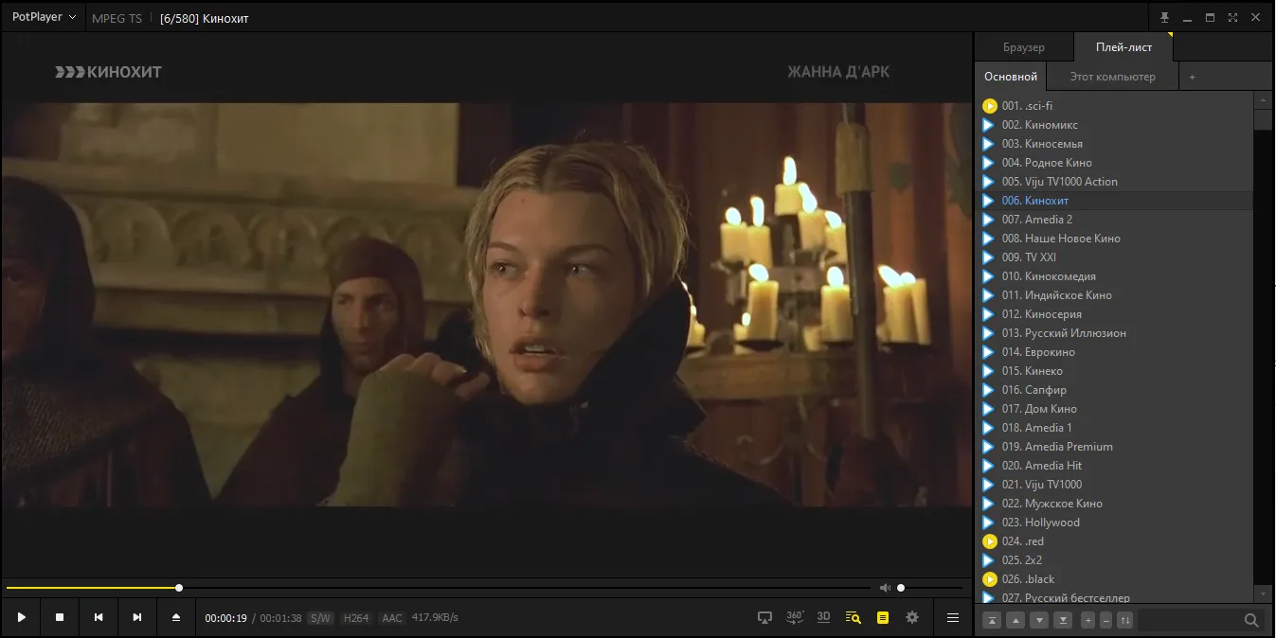Select channel 023. Hollywood
The height and width of the screenshot is (638, 1276).
1114,523
